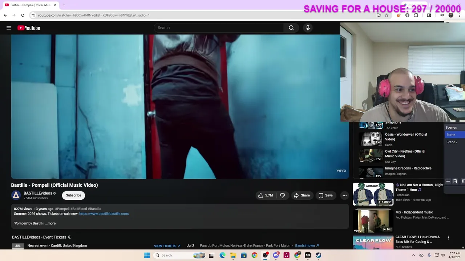Select Scene 2 in the Scenes panel

[455, 142]
